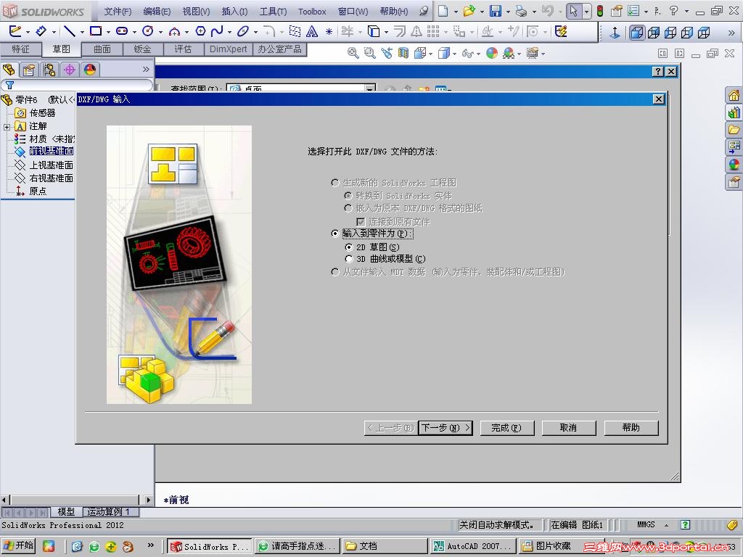Open the 插入(I) menu

234,12
